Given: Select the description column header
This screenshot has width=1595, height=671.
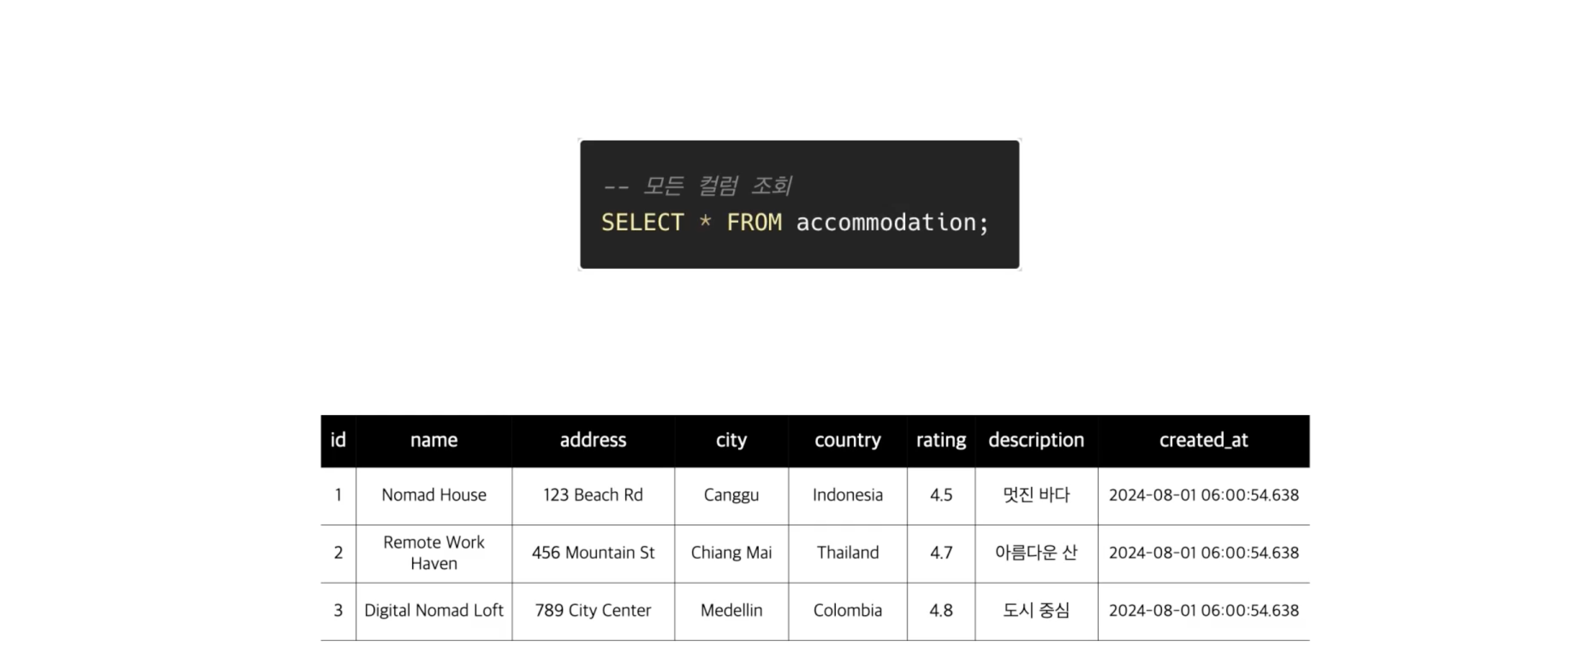Looking at the screenshot, I should pos(1037,440).
